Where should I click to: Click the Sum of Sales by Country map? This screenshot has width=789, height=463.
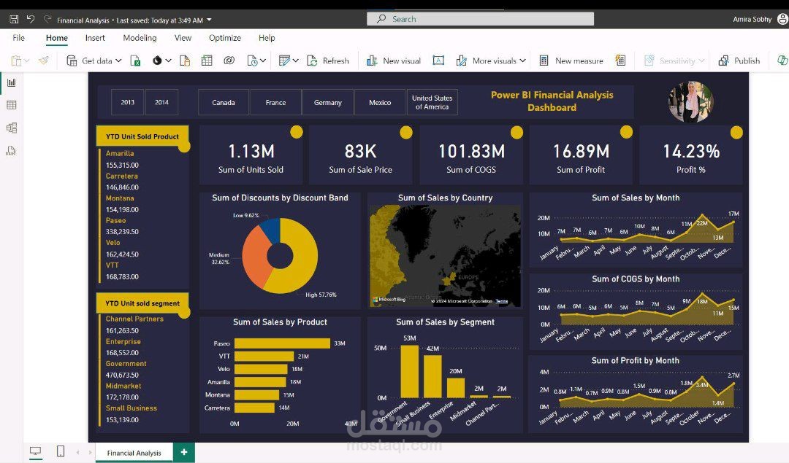point(446,255)
